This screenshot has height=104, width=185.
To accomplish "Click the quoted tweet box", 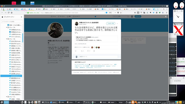I will pyautogui.click(x=96, y=39).
